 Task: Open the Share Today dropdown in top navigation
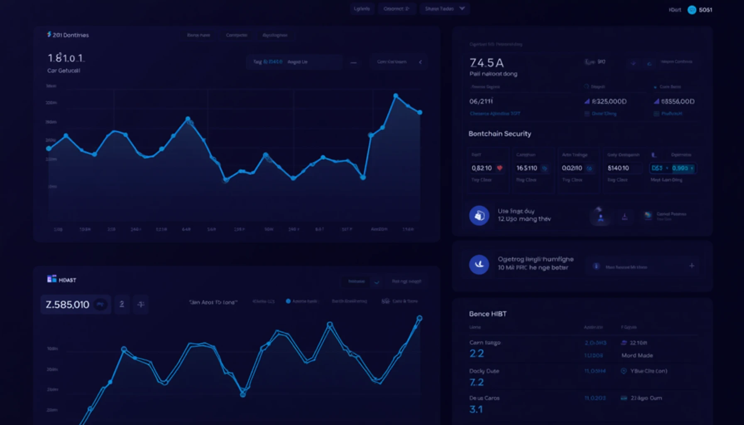[x=444, y=8]
